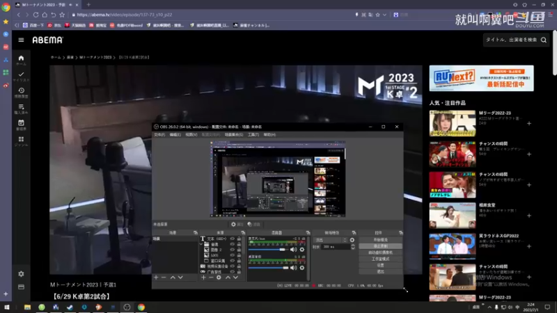Open viewing history clock icon
Viewport: 557px width, 313px height.
pyautogui.click(x=21, y=93)
